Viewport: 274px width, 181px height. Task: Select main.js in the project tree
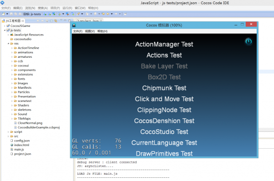(19, 150)
